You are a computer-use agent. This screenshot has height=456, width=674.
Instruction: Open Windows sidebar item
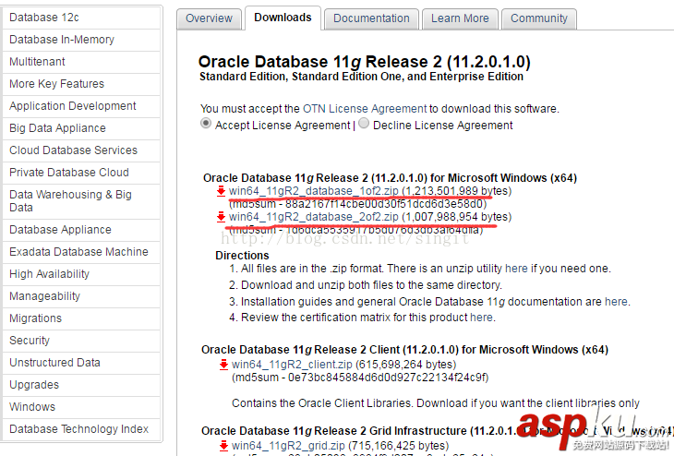click(x=81, y=407)
